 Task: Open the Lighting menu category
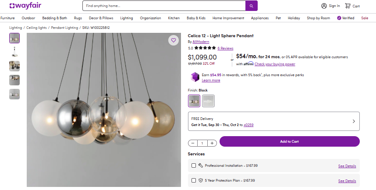pos(127,18)
